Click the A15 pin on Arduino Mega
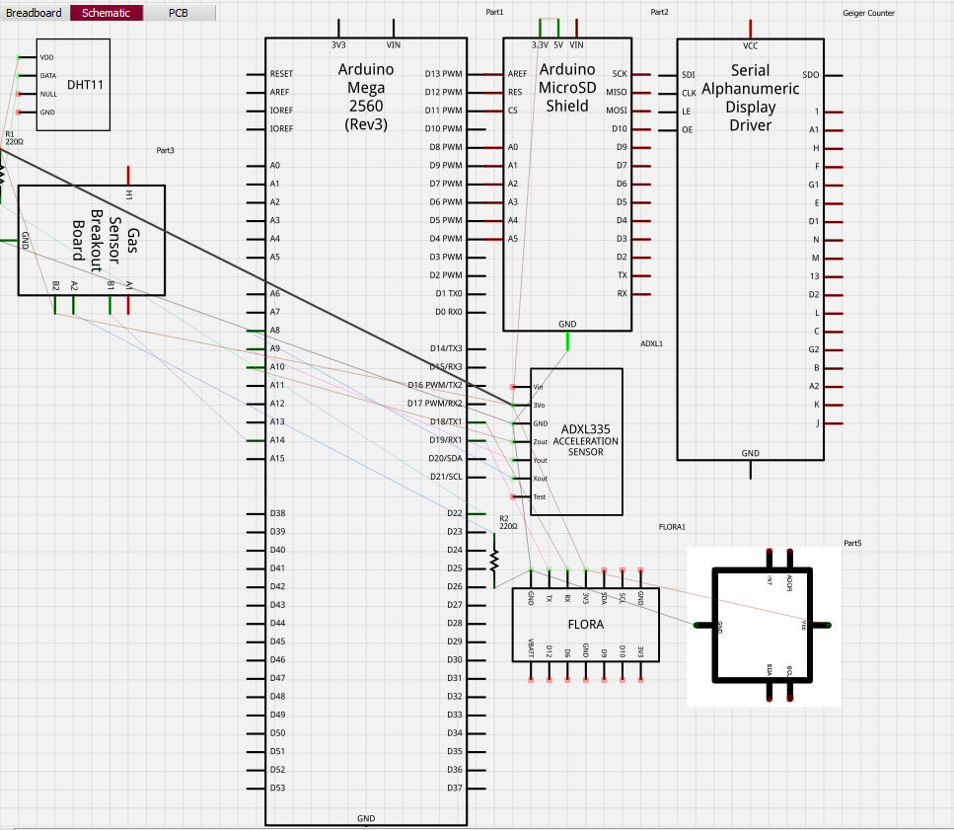Image resolution: width=954 pixels, height=830 pixels. coord(257,458)
